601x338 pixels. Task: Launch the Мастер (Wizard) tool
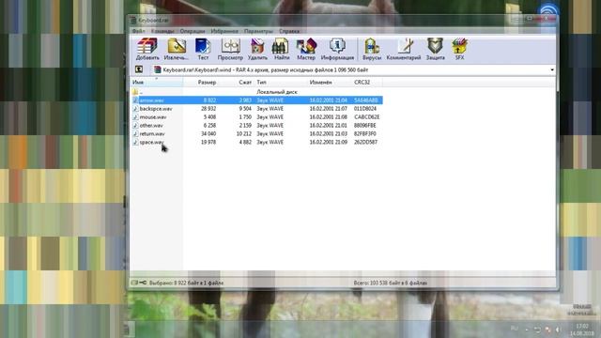pos(306,49)
